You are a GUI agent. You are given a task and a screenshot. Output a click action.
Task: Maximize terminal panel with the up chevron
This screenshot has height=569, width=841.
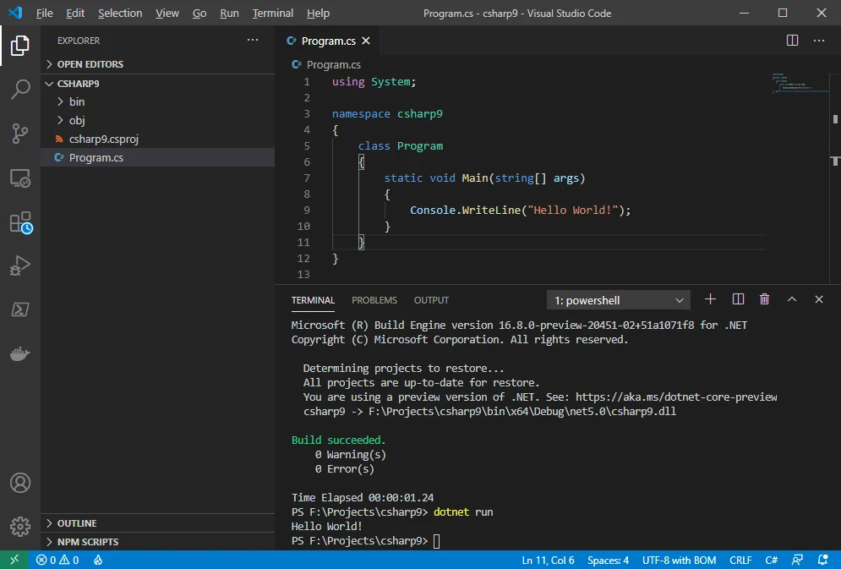point(792,299)
